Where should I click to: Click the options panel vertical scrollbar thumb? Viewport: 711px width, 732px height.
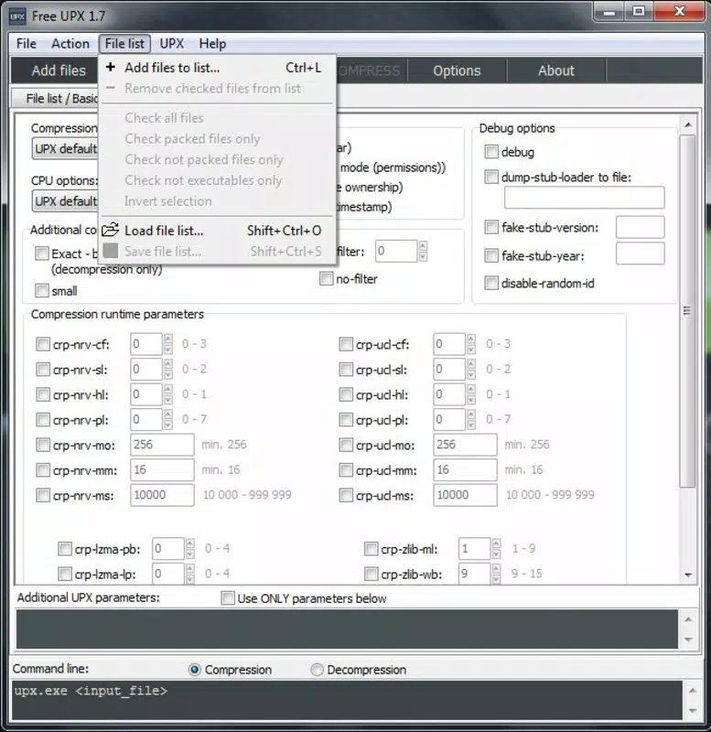pyautogui.click(x=687, y=311)
